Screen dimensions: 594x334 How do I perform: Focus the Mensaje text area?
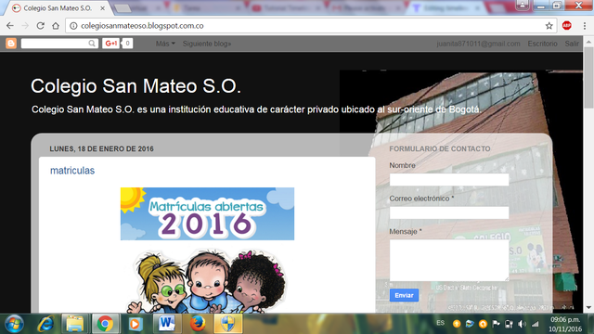click(449, 261)
